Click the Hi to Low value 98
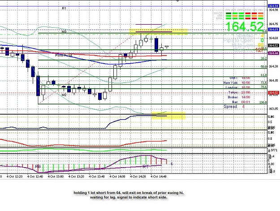This screenshot has height=211, width=280. click(261, 45)
